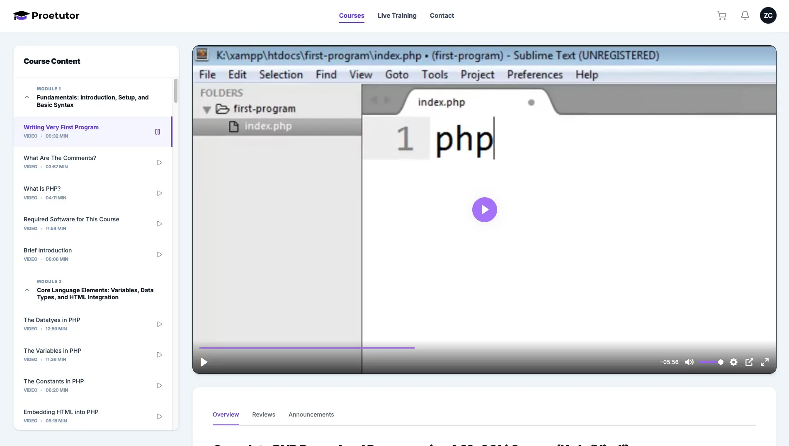Open the notifications bell
The width and height of the screenshot is (789, 446).
(745, 15)
